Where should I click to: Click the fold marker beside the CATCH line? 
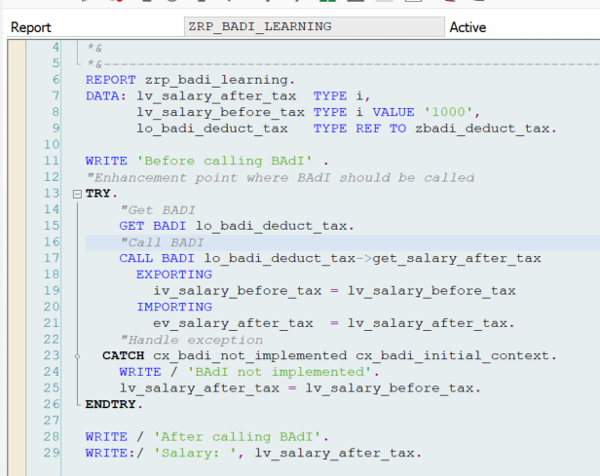[x=77, y=356]
